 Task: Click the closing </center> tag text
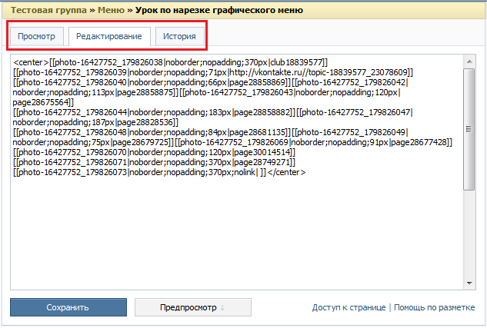click(x=287, y=172)
